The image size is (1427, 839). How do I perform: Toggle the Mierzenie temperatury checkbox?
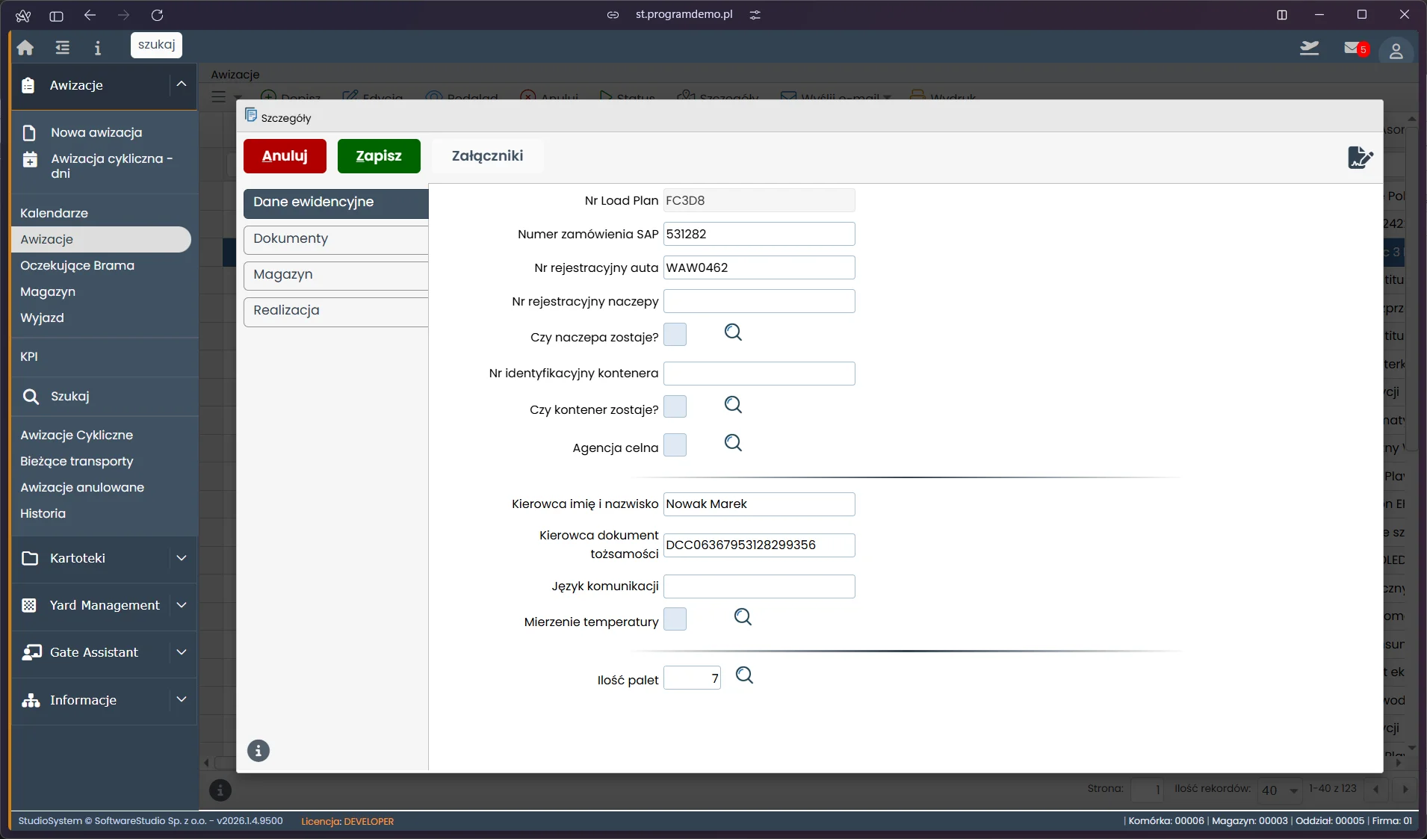pyautogui.click(x=675, y=619)
